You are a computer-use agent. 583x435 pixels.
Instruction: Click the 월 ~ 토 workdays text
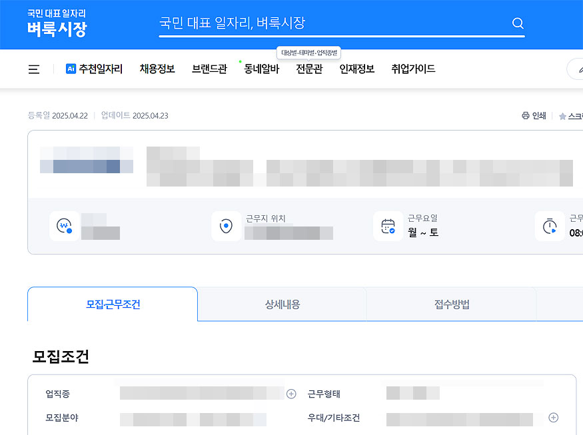[423, 232]
